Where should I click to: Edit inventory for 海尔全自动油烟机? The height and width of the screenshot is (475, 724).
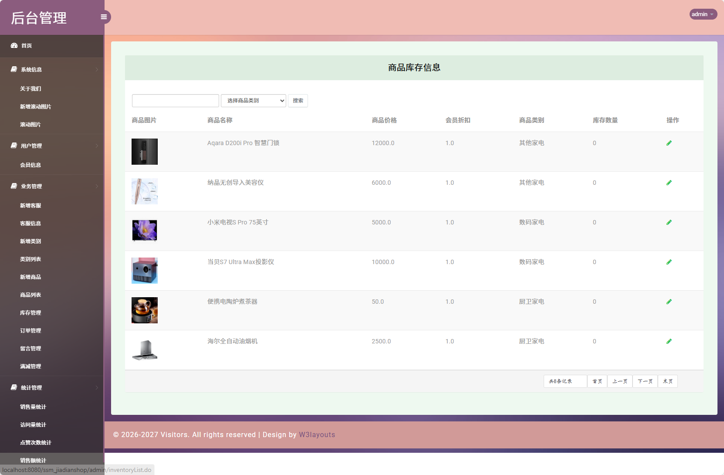click(x=669, y=341)
